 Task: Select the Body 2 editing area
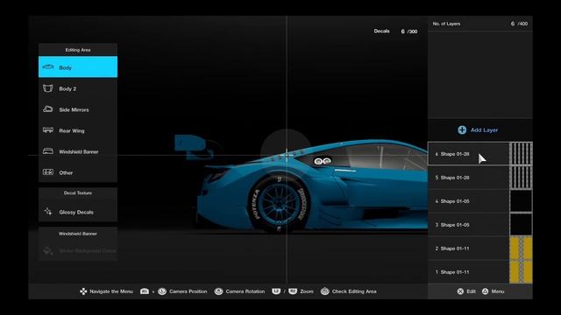coord(78,88)
